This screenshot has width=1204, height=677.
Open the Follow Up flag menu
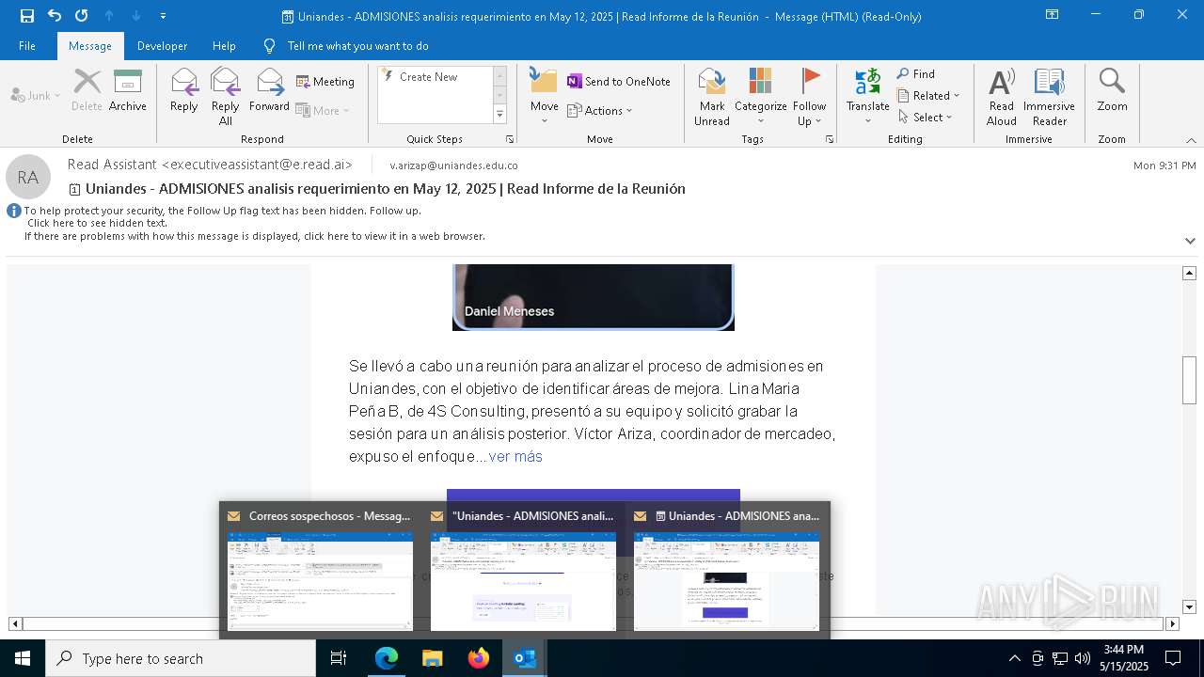tap(809, 97)
